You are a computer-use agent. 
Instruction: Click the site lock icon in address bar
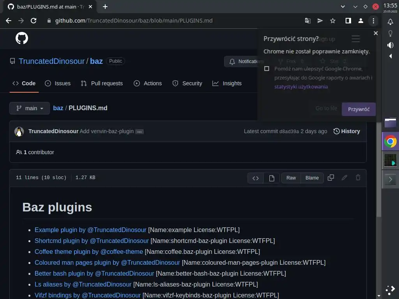point(49,21)
